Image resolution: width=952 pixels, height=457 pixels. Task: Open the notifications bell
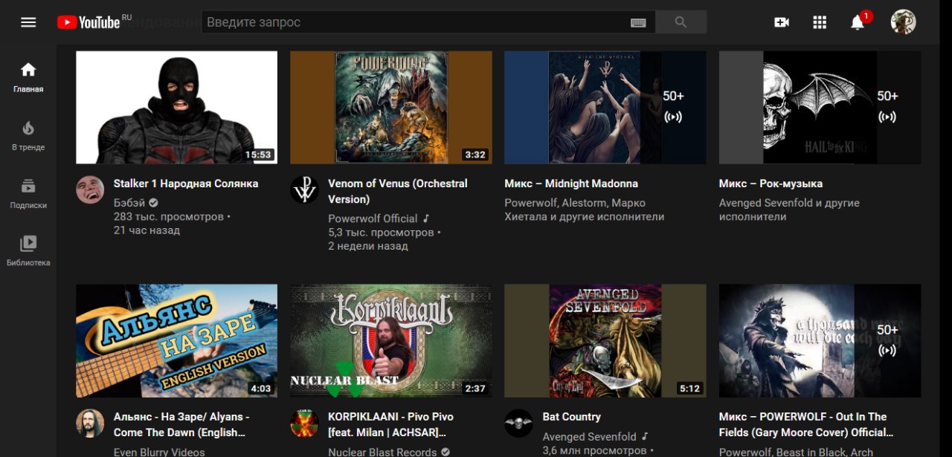[x=858, y=22]
